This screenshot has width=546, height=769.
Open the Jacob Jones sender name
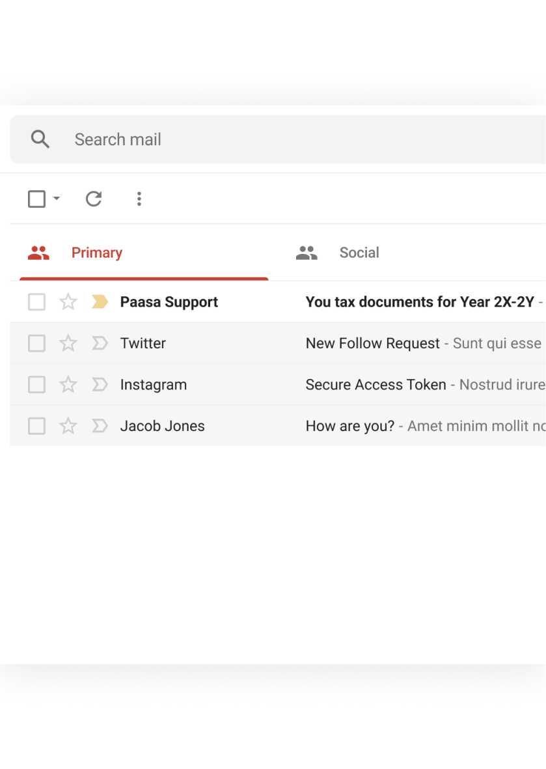pos(162,426)
